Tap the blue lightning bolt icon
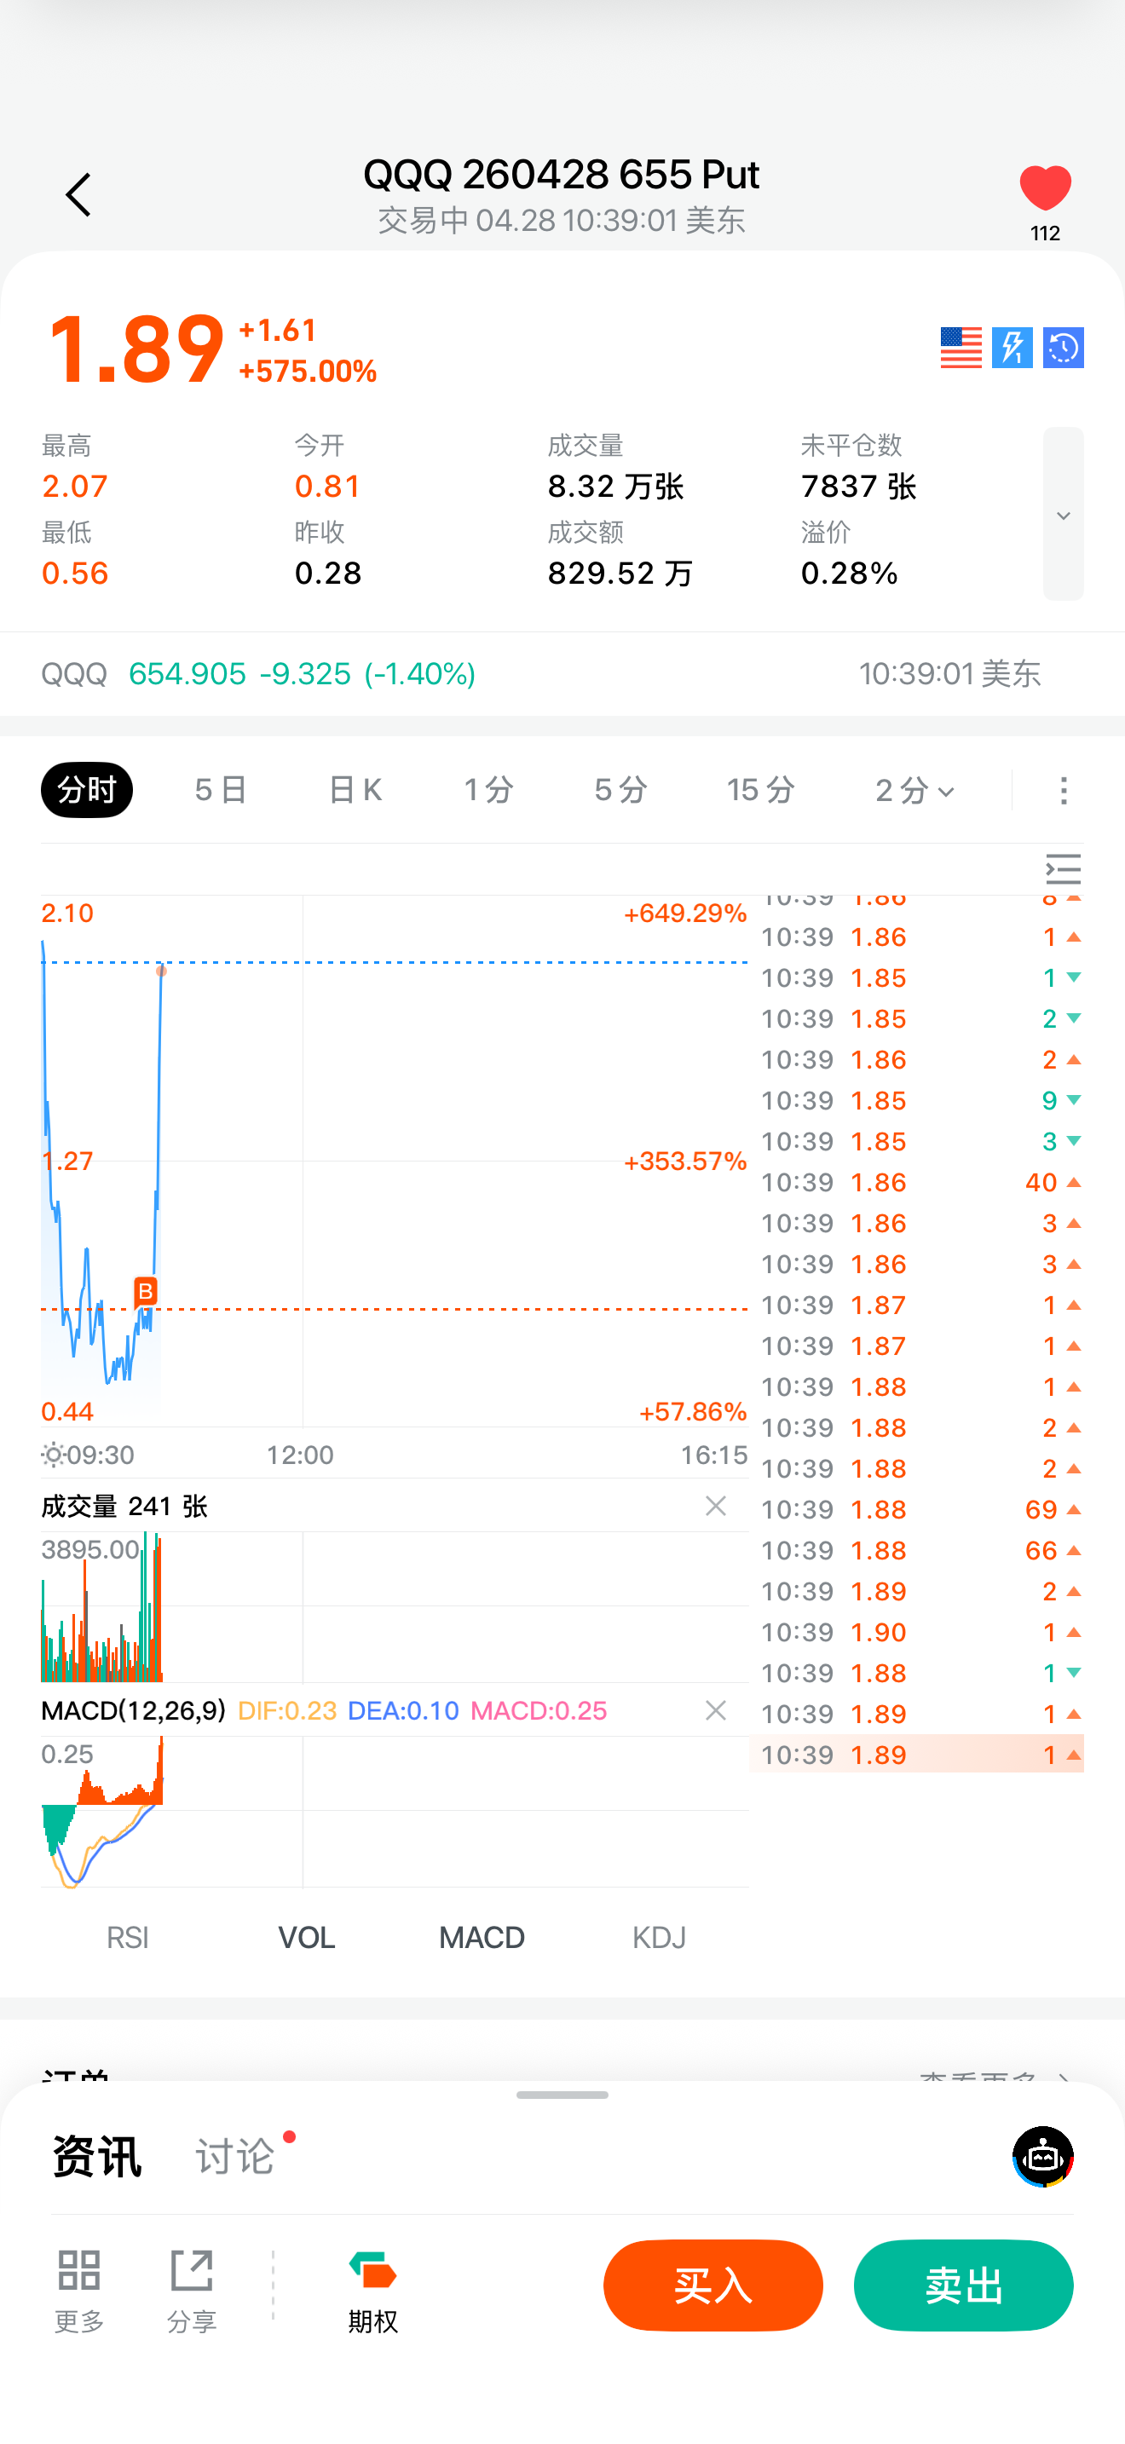Screen dimensions: 1125x2444 tap(1011, 347)
